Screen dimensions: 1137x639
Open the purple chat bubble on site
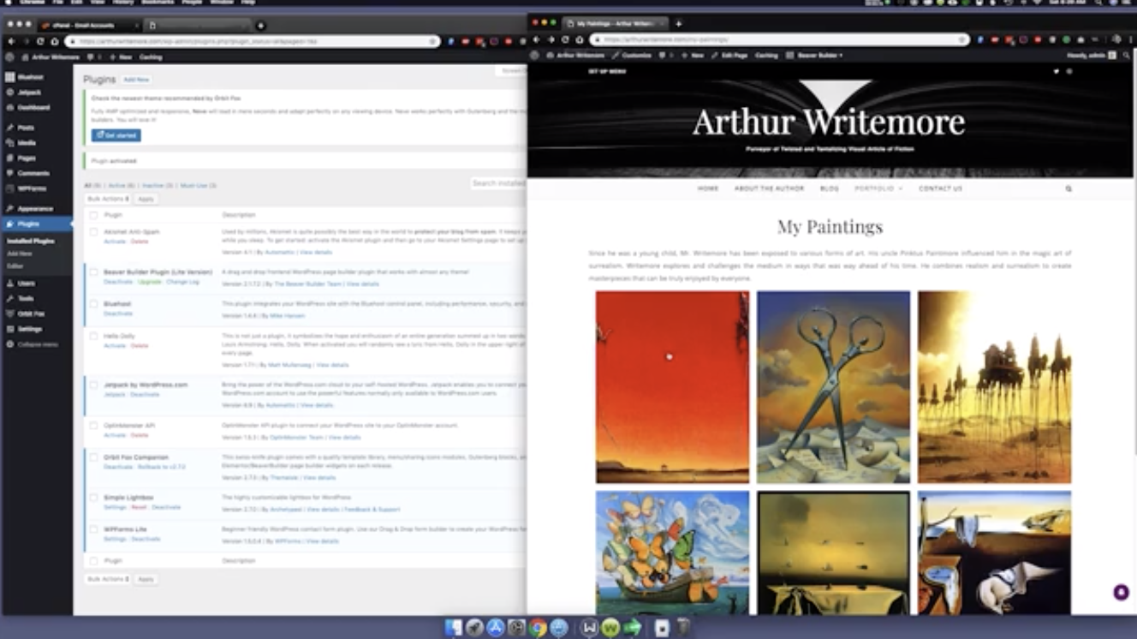tap(1121, 593)
